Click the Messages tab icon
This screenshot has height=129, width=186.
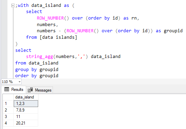pyautogui.click(x=30, y=90)
